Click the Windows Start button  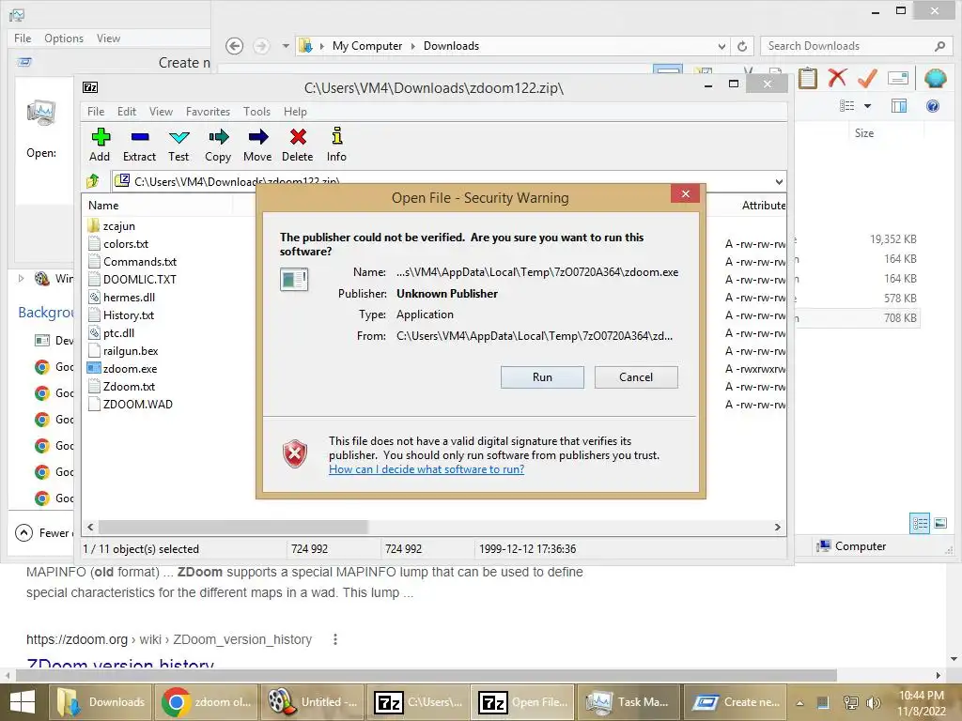[x=23, y=702]
